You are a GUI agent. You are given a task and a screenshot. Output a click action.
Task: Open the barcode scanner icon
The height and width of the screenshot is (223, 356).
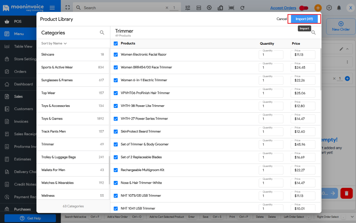click(231, 8)
